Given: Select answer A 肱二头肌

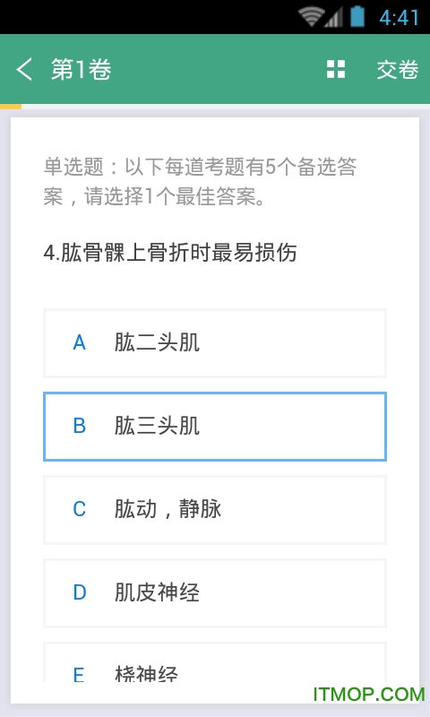Looking at the screenshot, I should pyautogui.click(x=215, y=343).
